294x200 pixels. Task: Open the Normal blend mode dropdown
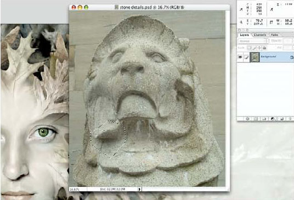253,41
